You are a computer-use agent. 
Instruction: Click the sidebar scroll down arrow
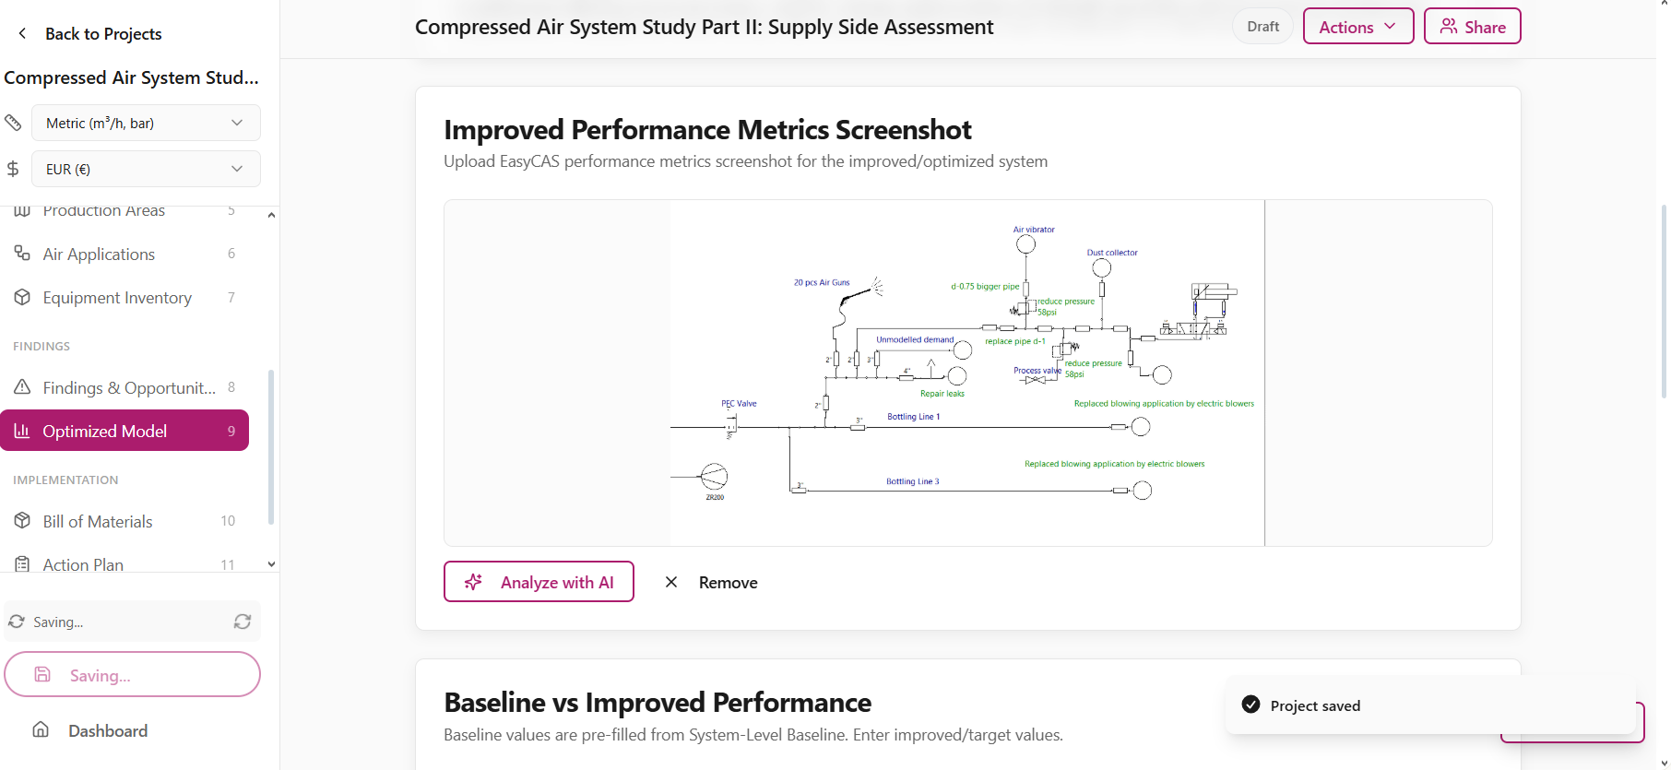271,564
